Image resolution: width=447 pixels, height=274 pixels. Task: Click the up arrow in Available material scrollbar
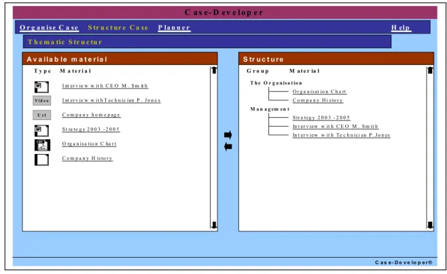[214, 70]
